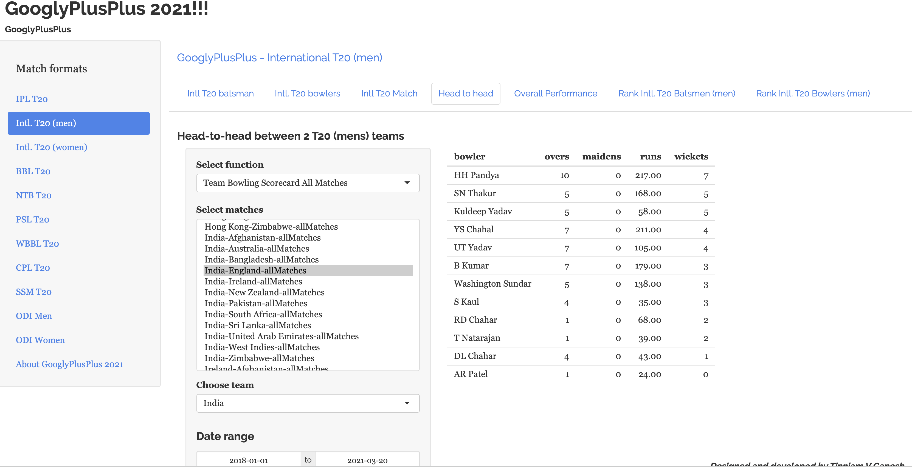912x468 pixels.
Task: Expand the Choose team dropdown
Action: (x=407, y=403)
